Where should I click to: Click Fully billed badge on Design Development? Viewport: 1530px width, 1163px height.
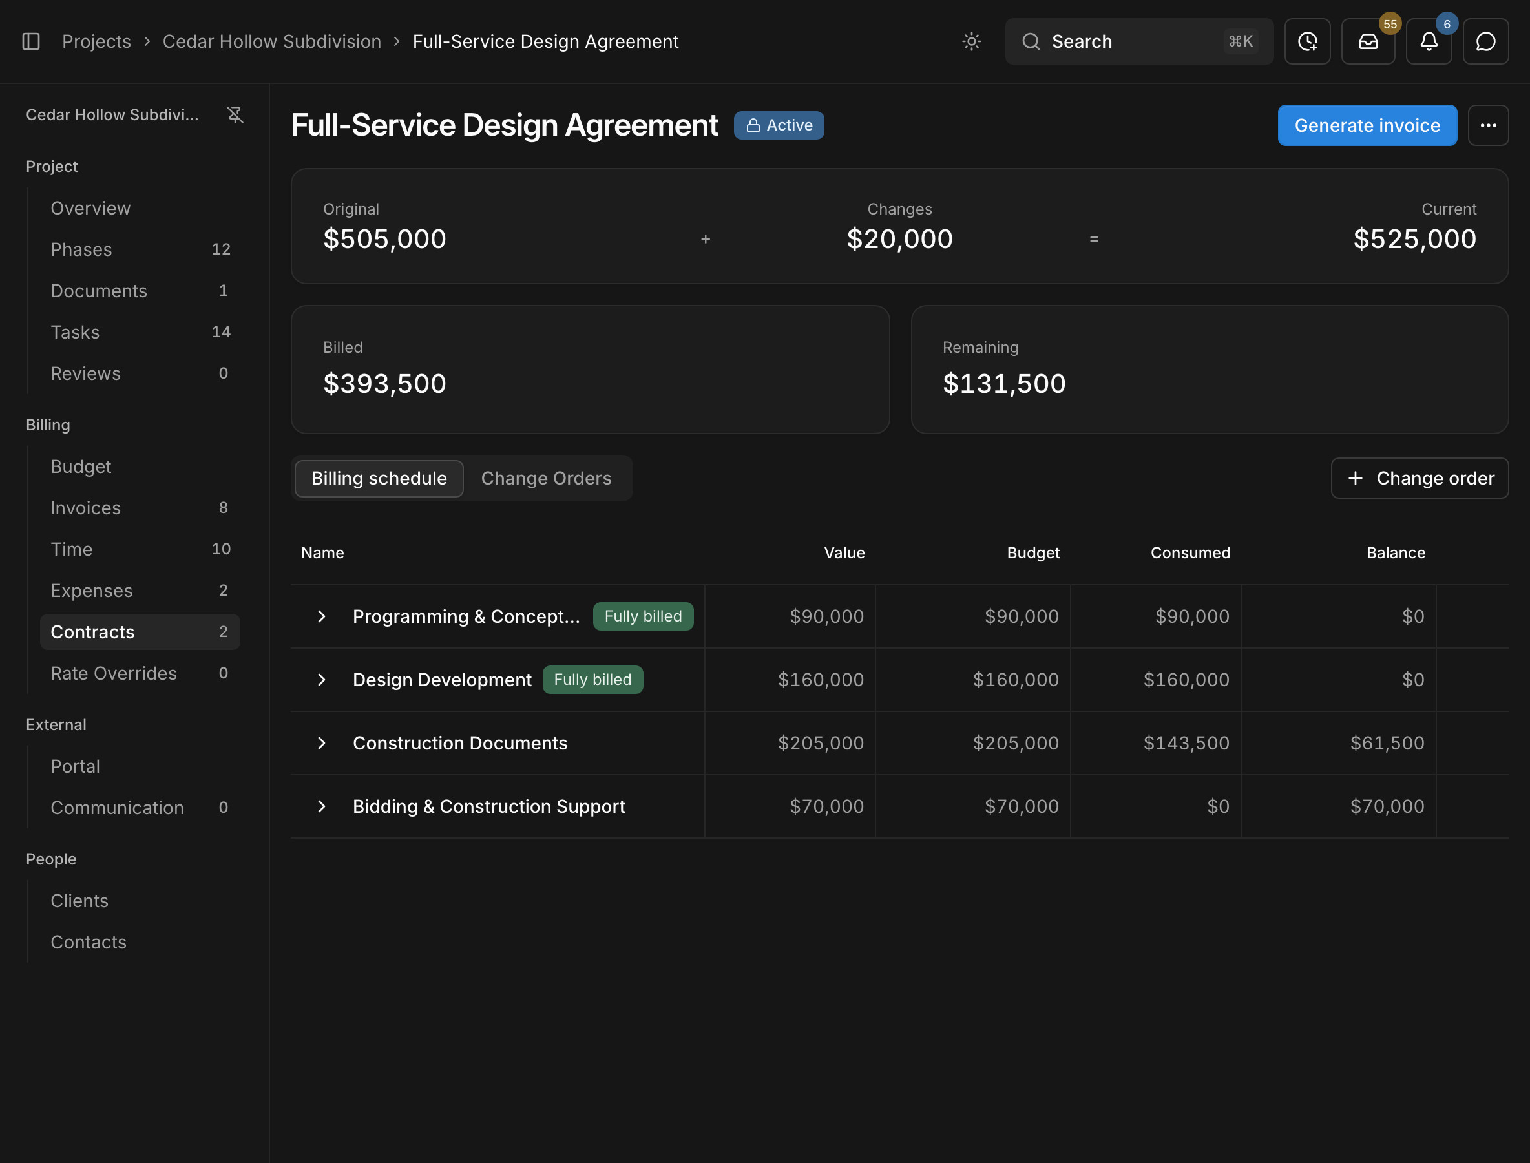pyautogui.click(x=592, y=680)
